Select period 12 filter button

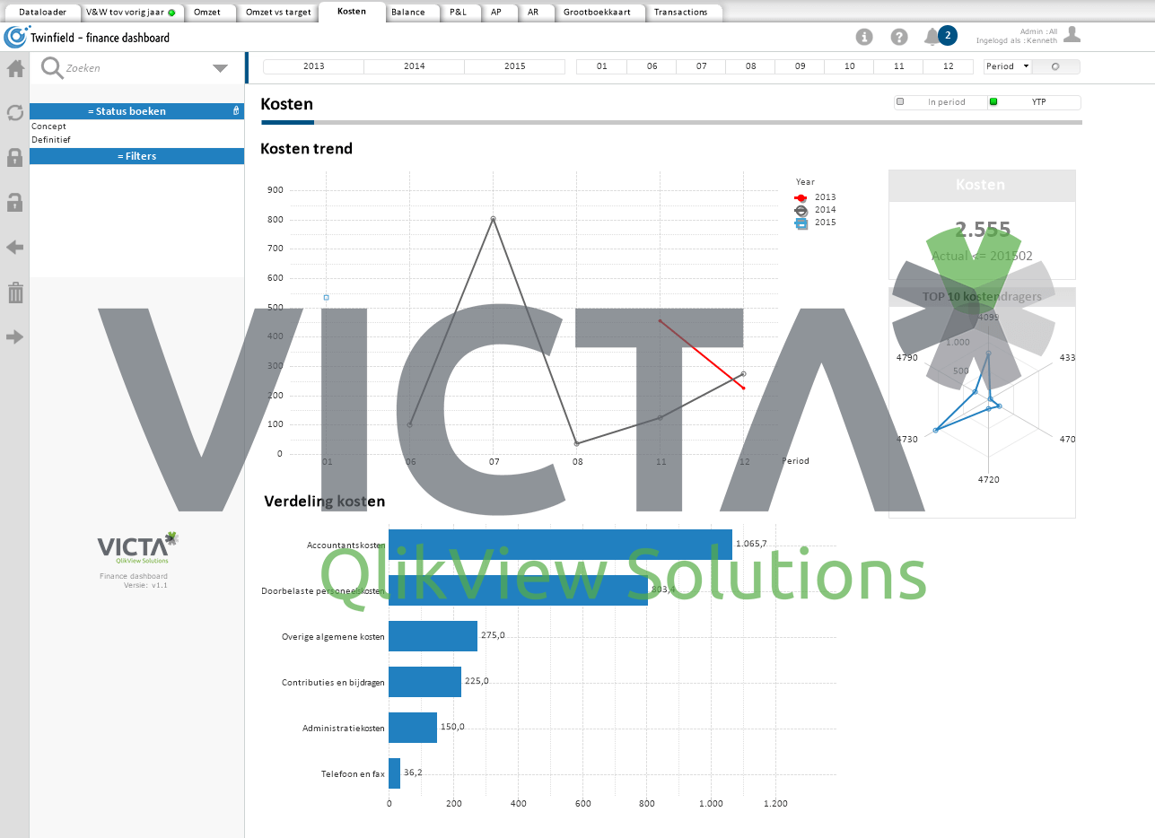948,66
